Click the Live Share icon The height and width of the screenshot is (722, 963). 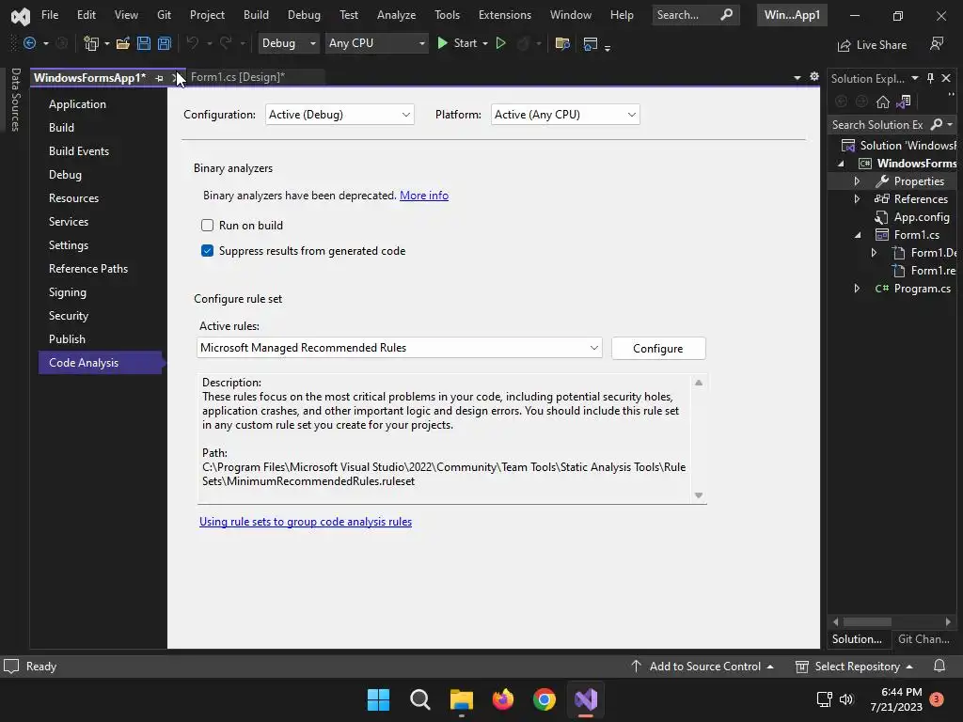[x=844, y=45]
